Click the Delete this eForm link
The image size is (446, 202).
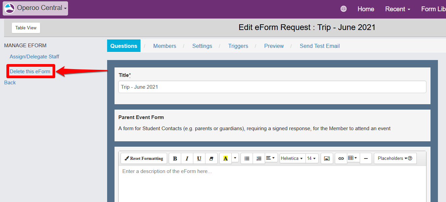pyautogui.click(x=30, y=71)
